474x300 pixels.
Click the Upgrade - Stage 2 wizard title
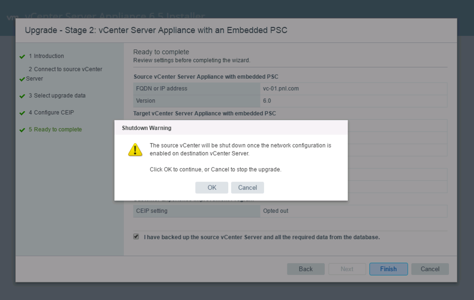[156, 30]
